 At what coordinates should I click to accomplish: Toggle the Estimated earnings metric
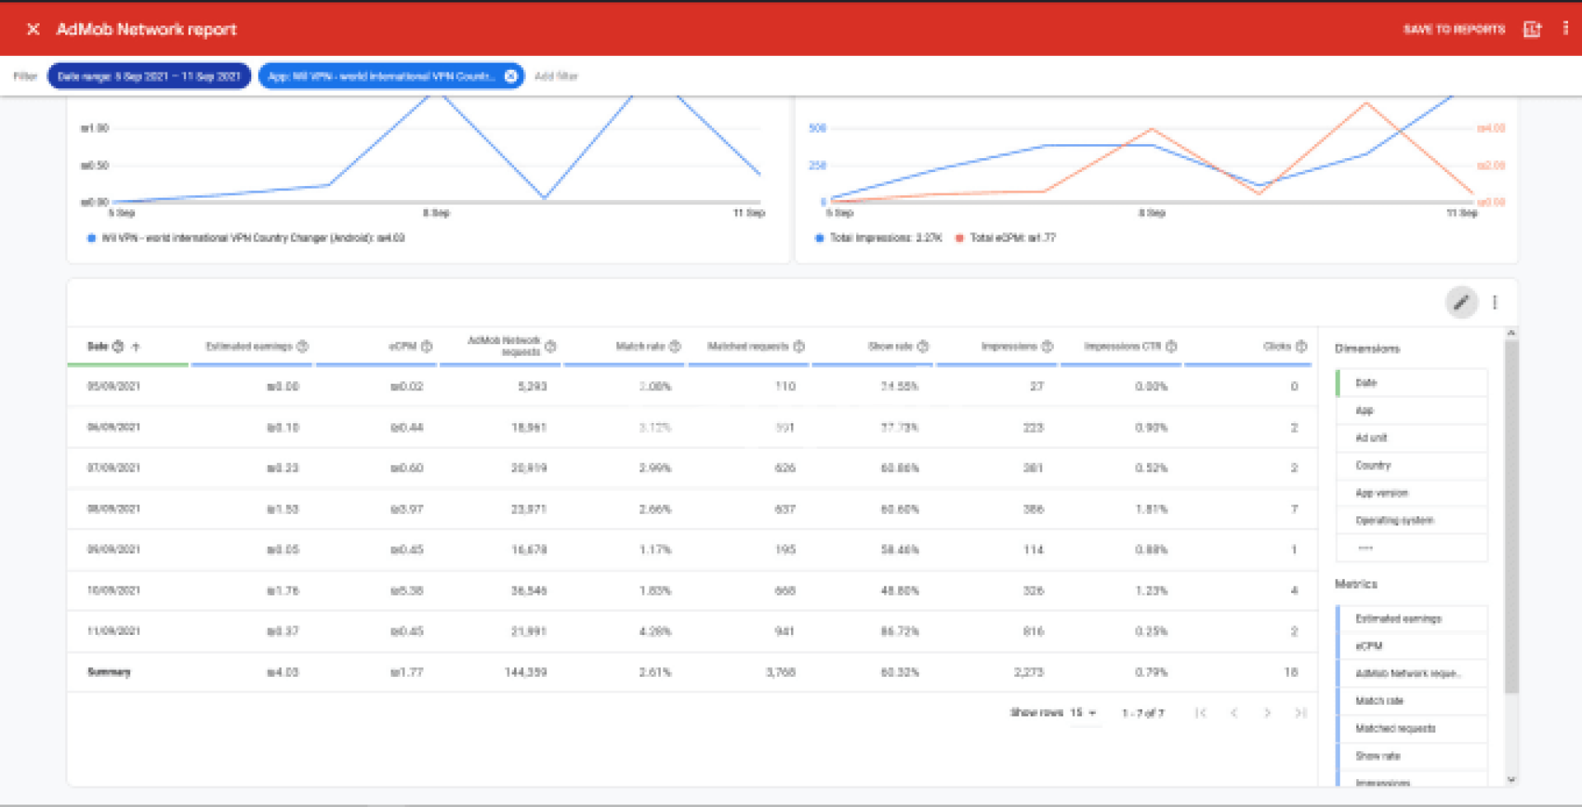[1398, 619]
